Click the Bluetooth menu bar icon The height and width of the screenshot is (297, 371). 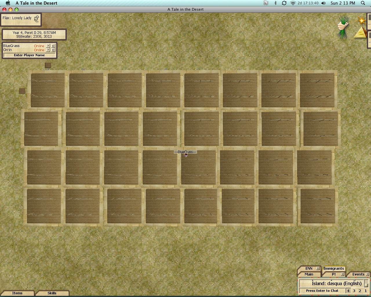pyautogui.click(x=275, y=3)
